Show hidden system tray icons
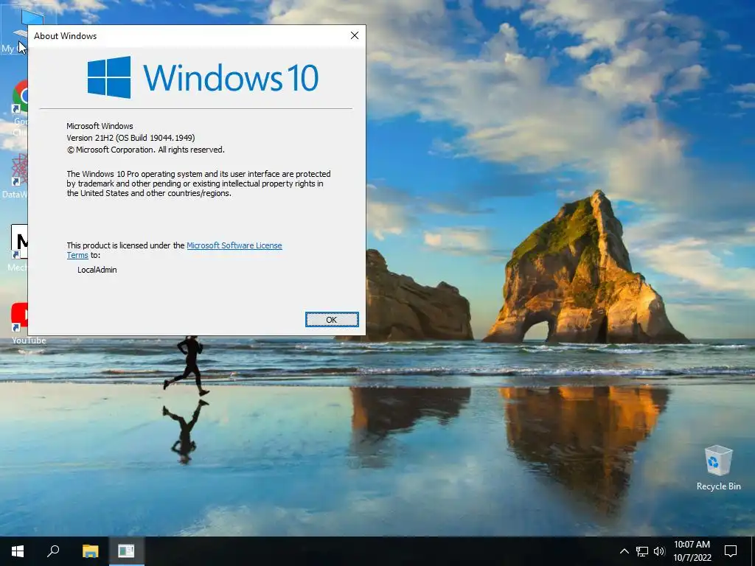The image size is (755, 566). click(x=624, y=551)
